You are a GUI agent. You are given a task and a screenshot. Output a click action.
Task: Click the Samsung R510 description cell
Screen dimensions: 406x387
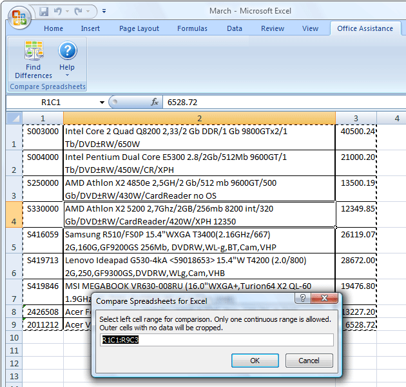(199, 241)
